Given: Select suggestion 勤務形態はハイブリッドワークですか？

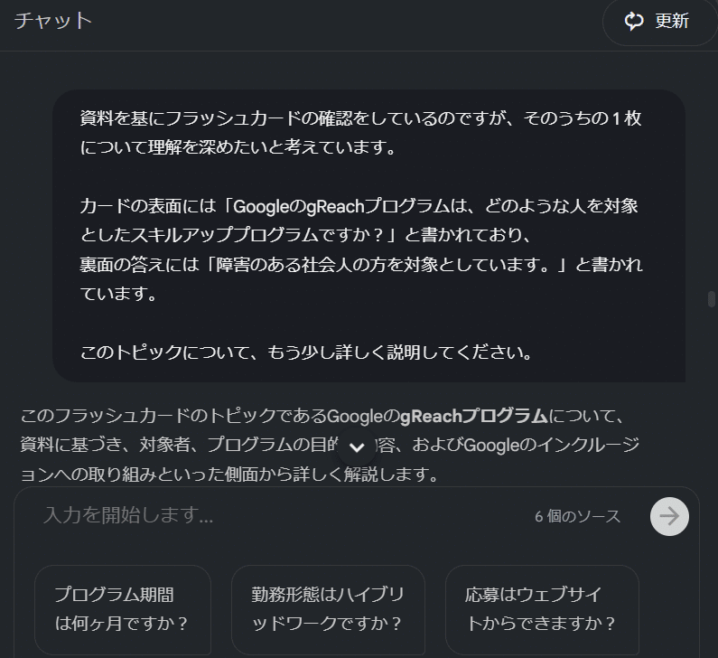Looking at the screenshot, I should point(328,609).
